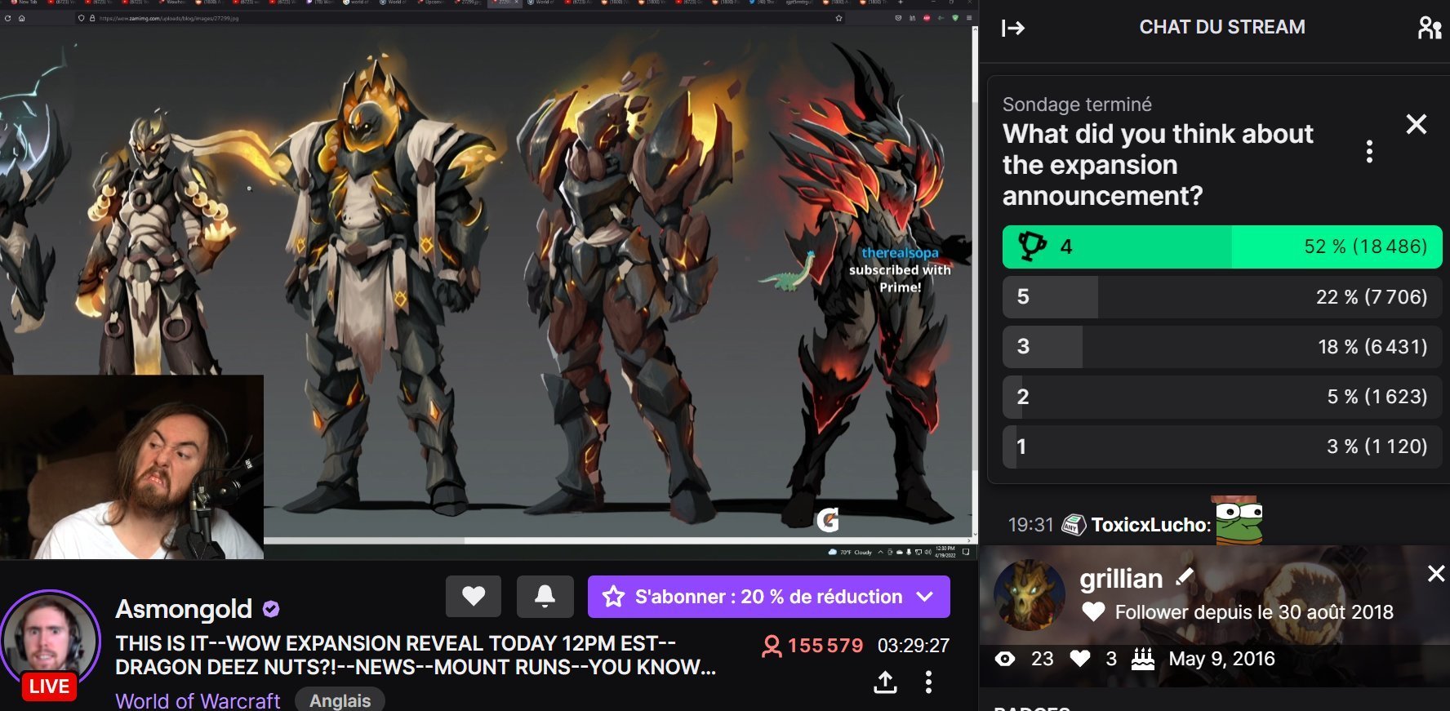Click poll option 1 result row
This screenshot has width=1450, height=711.
(x=1222, y=447)
